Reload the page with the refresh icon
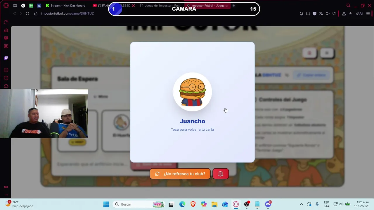This screenshot has height=210, width=374. [x=27, y=13]
